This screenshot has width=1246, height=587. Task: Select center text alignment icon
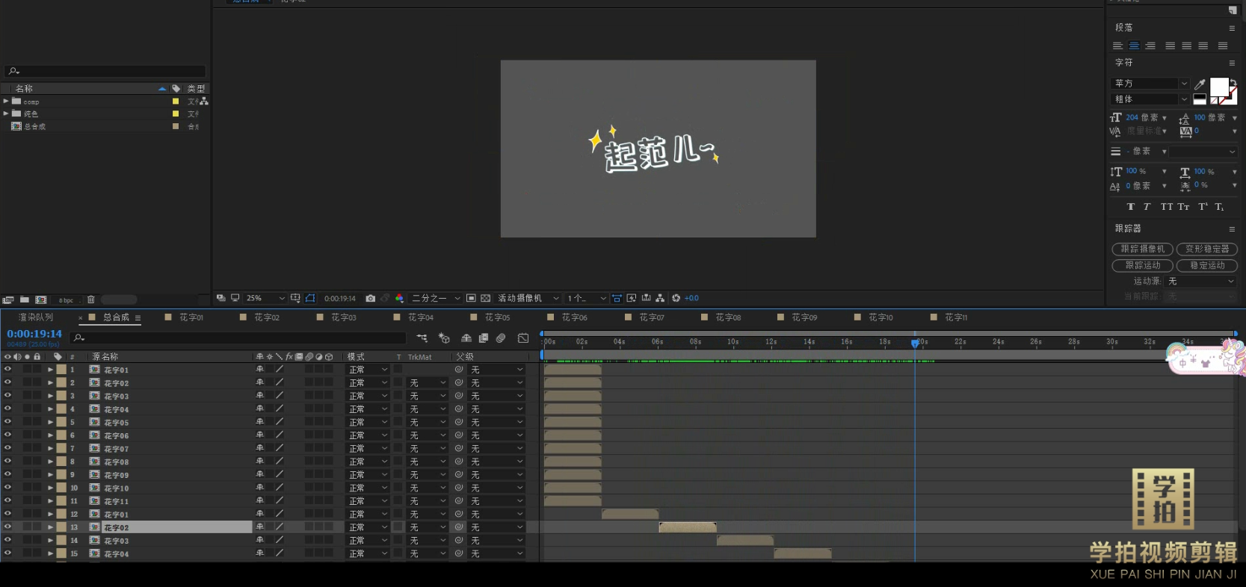pos(1134,46)
